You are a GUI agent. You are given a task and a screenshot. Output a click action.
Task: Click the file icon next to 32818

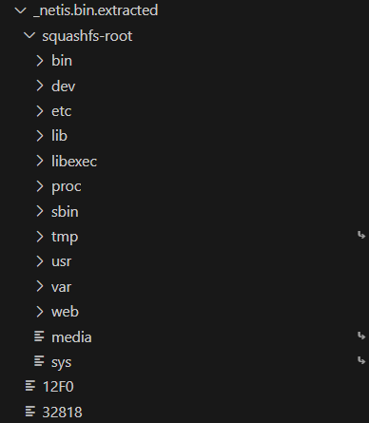(x=30, y=412)
